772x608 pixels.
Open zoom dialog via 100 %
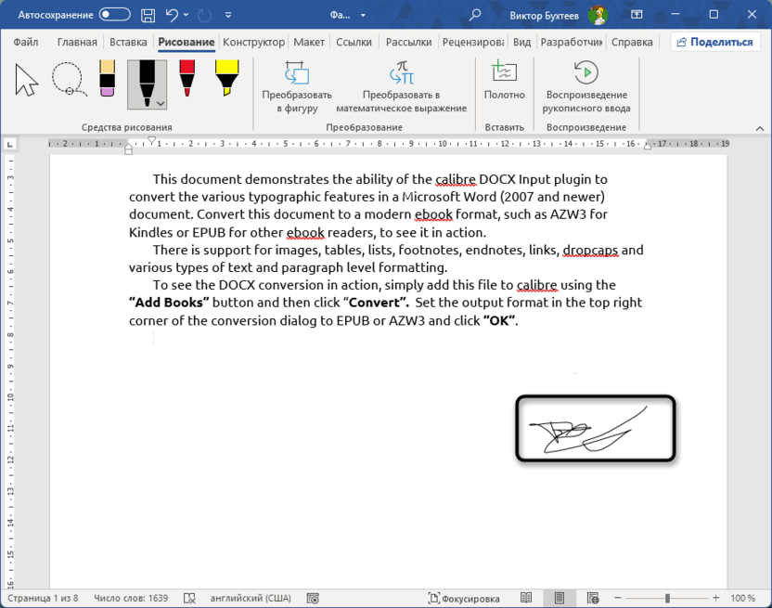point(742,598)
